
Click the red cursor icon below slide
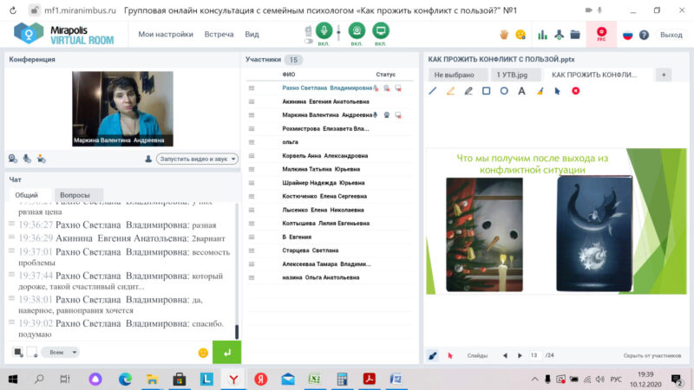coord(450,355)
